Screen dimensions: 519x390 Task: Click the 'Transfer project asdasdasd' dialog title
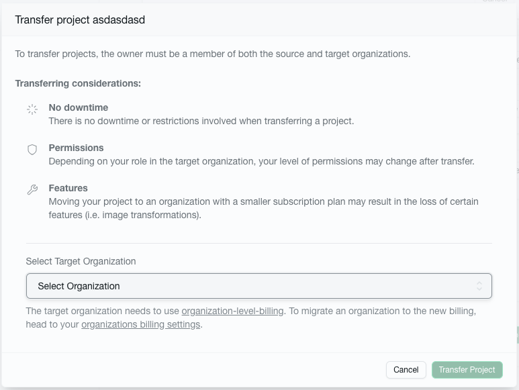80,20
